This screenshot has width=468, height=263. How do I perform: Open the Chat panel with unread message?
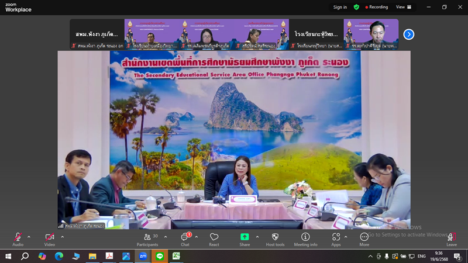(x=185, y=240)
